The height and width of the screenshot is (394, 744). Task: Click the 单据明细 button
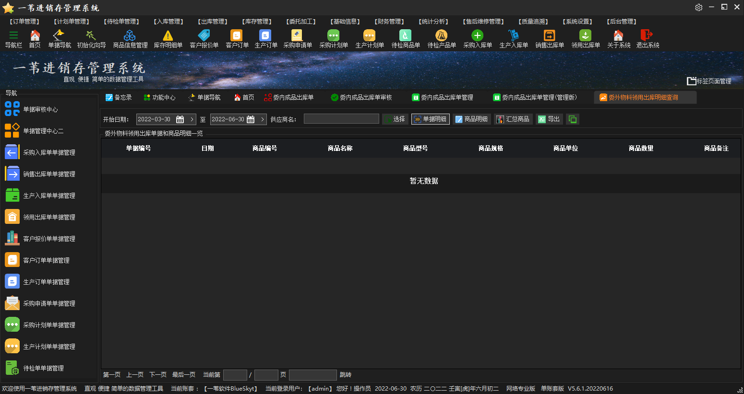tap(431, 119)
